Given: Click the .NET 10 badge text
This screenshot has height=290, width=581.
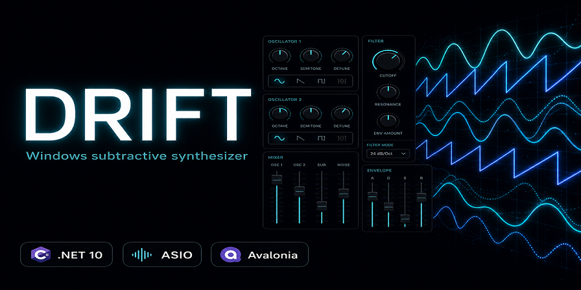Looking at the screenshot, I should click(80, 255).
